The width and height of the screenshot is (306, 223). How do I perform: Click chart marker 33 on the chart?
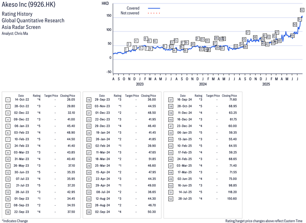pos(235,46)
